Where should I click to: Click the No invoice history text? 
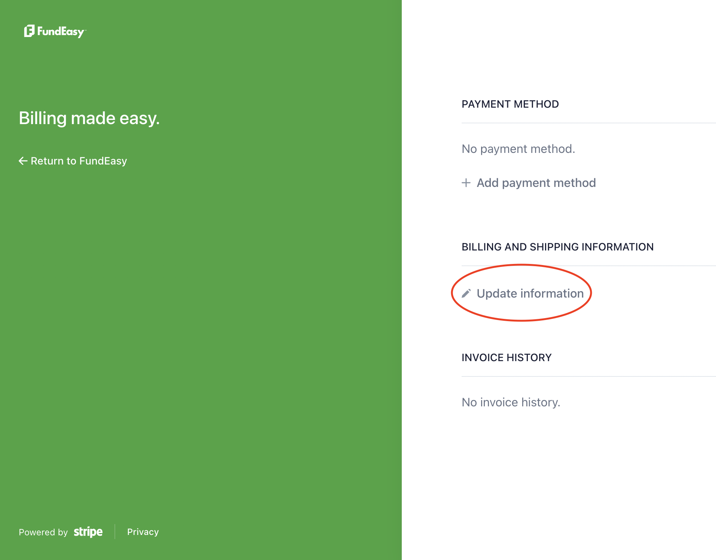[511, 402]
